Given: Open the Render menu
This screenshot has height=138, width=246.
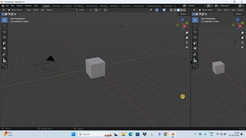Looking at the screenshot, I should [x=20, y=6].
